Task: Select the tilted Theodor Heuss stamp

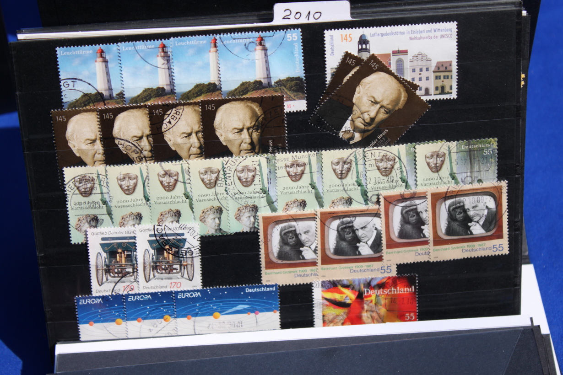Action: [x=370, y=102]
